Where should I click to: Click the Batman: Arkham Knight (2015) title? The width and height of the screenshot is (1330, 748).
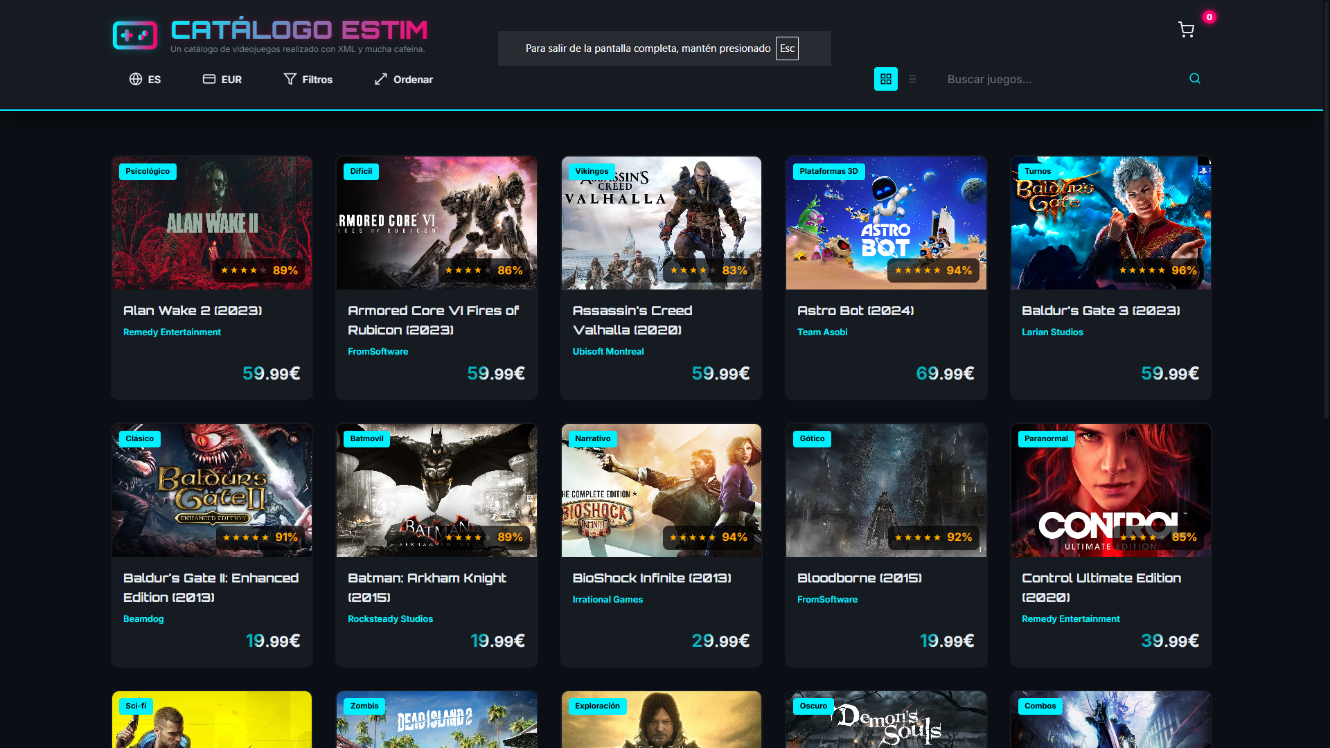pyautogui.click(x=427, y=588)
